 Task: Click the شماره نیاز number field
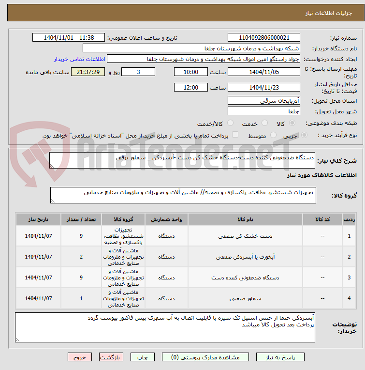(264, 37)
